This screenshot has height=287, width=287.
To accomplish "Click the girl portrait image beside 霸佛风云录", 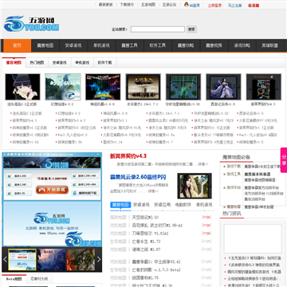I will pos(195,186).
